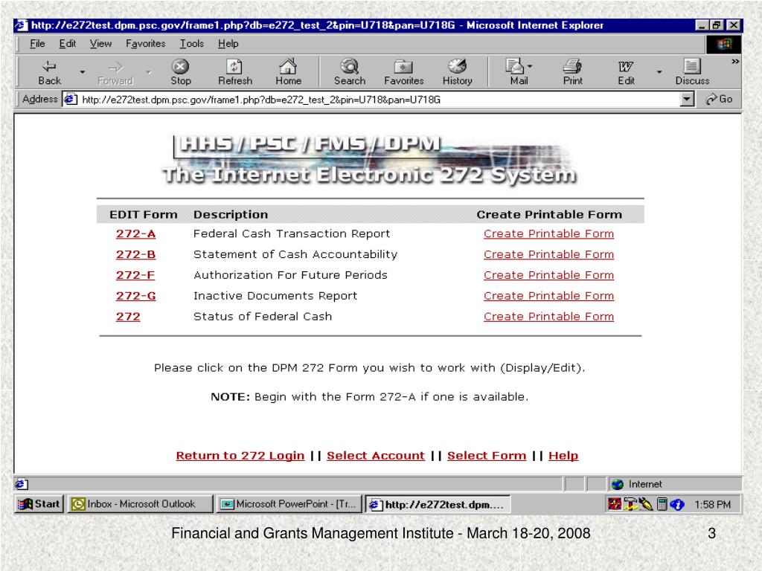Open the Tools menu

[x=191, y=44]
